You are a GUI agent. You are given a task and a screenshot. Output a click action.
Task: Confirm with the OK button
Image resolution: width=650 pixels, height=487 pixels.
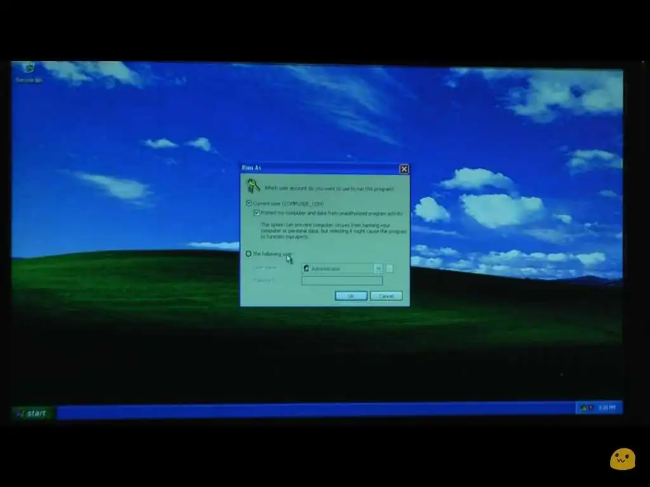click(351, 295)
